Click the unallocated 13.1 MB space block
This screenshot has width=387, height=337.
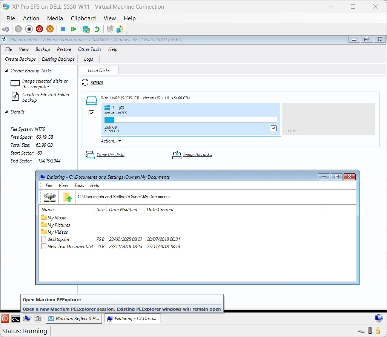329,119
